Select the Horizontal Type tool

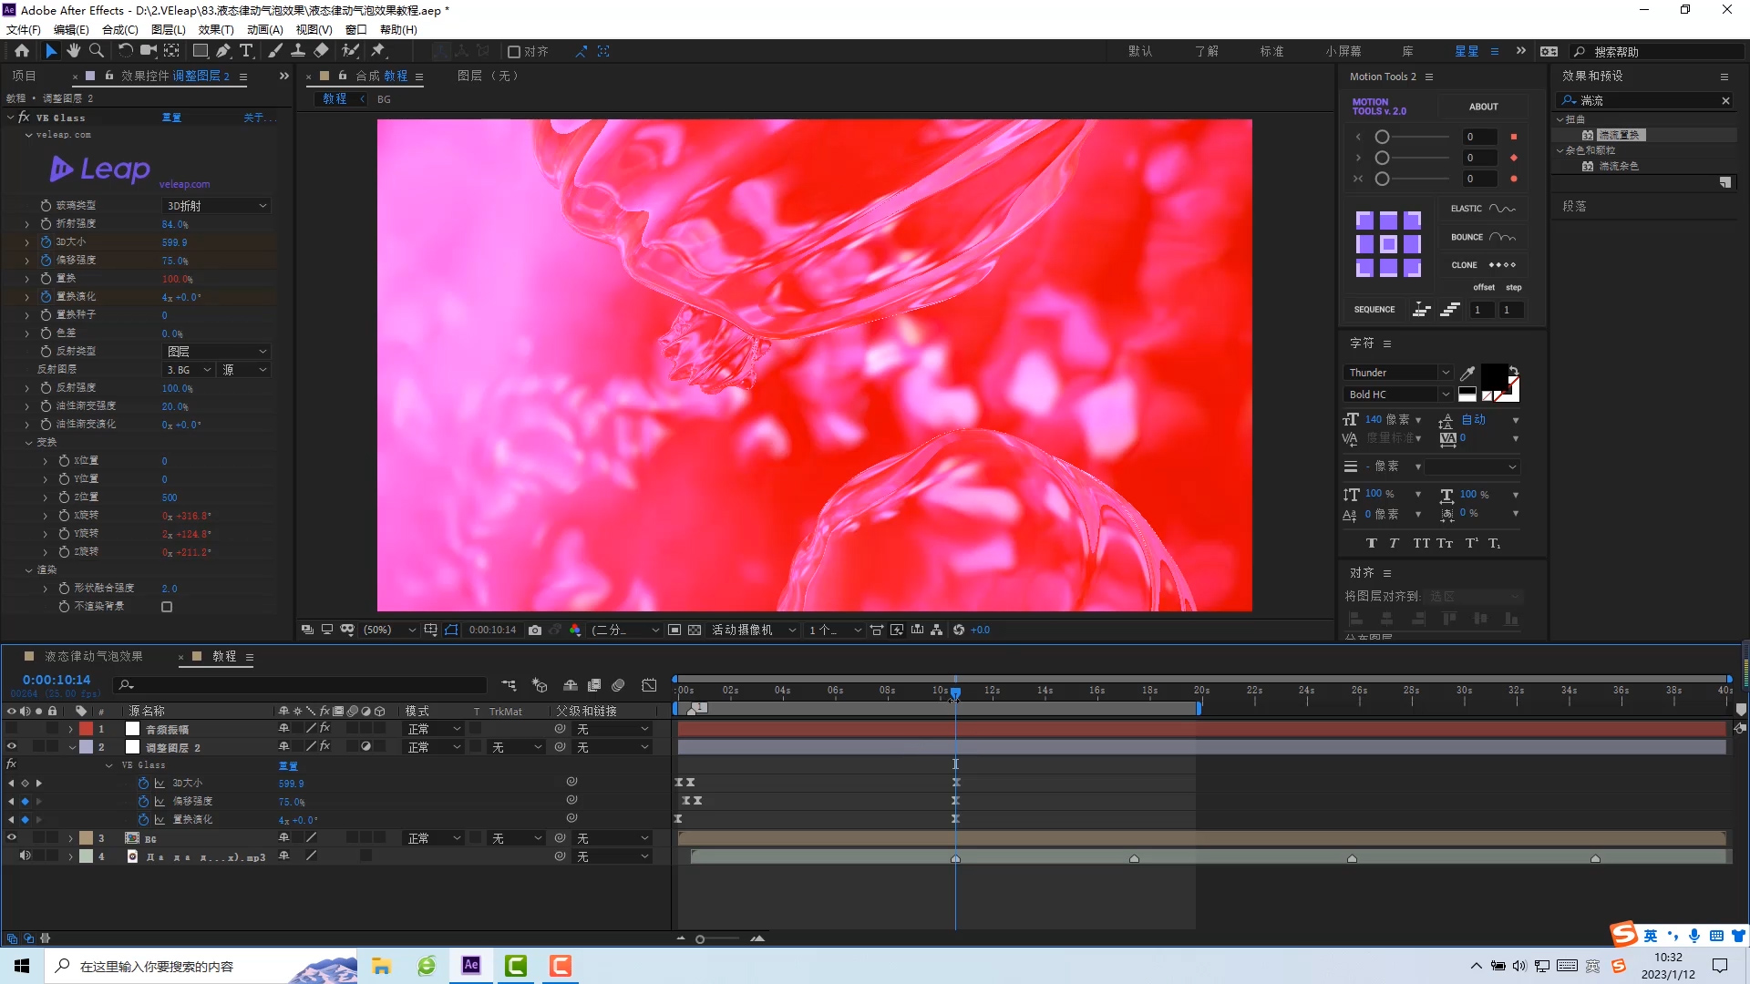click(246, 51)
